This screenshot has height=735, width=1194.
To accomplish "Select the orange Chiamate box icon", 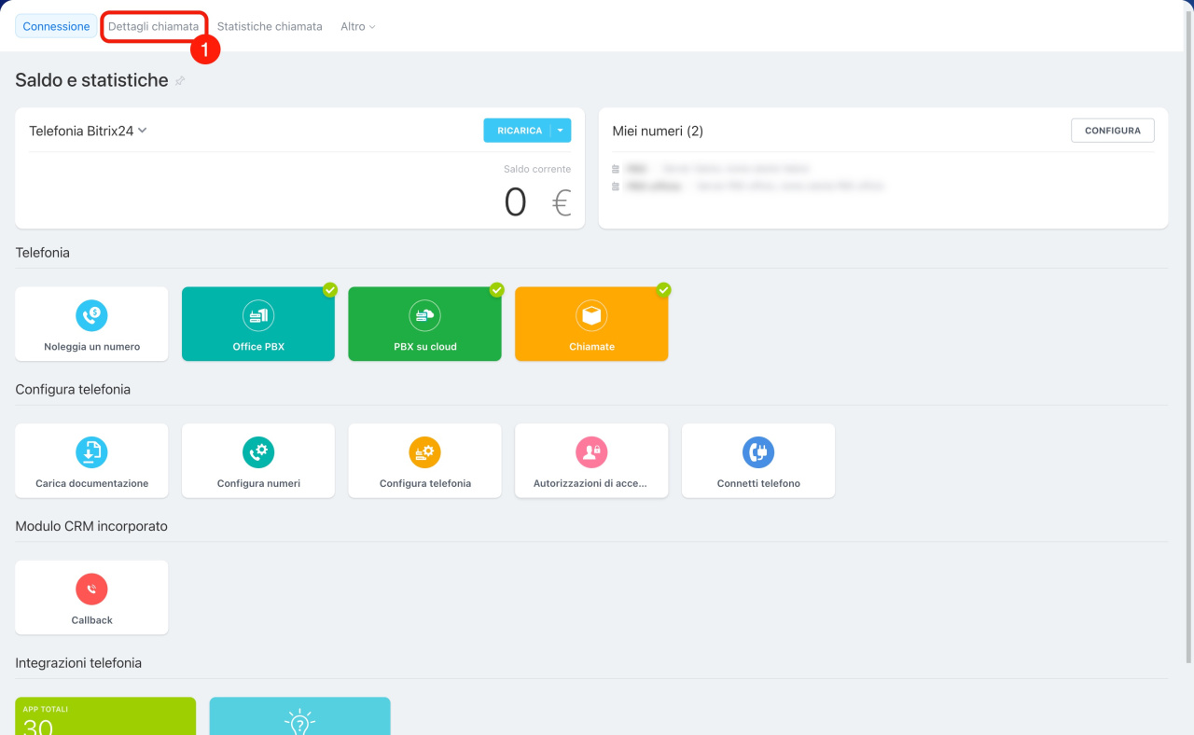I will pyautogui.click(x=591, y=315).
